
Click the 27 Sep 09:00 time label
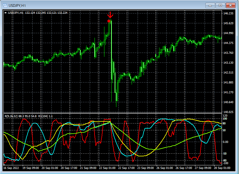[203, 168]
